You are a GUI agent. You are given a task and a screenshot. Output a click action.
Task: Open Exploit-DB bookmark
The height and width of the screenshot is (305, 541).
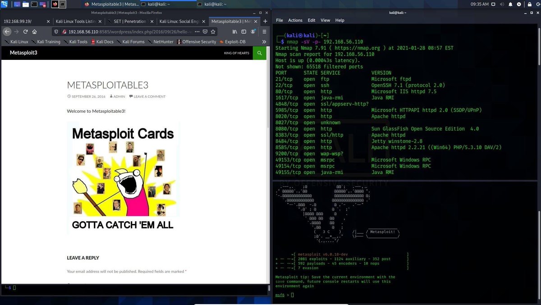click(233, 41)
